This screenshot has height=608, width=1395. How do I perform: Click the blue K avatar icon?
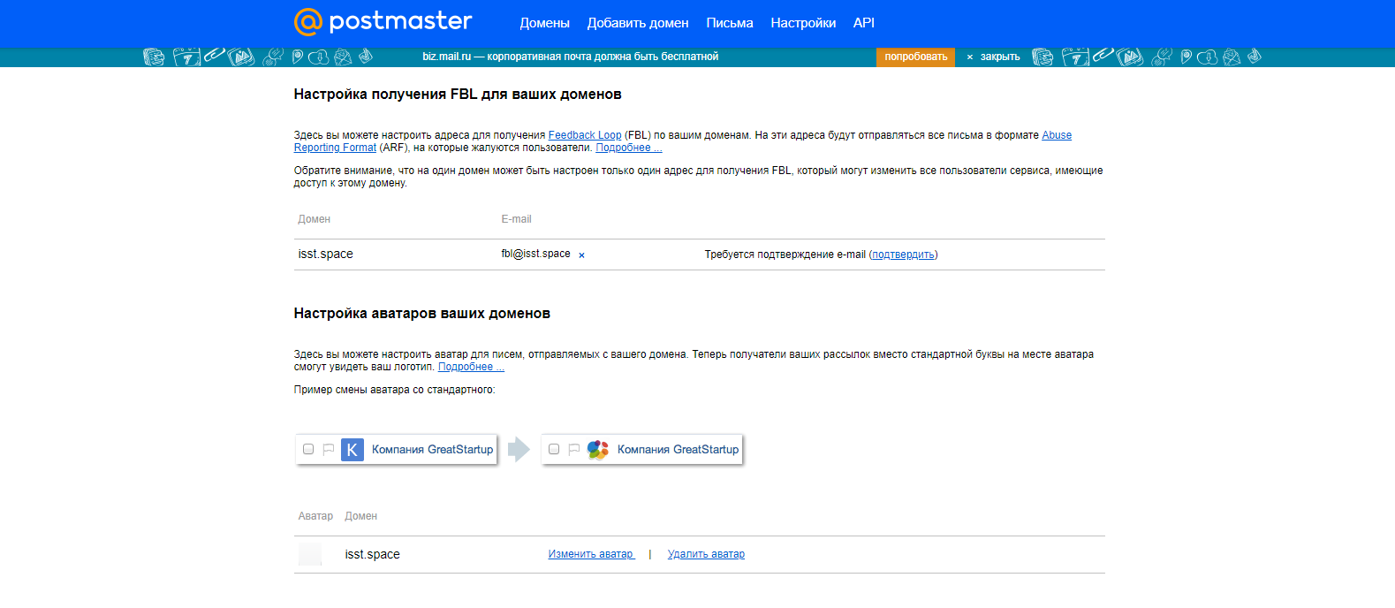[x=353, y=450]
